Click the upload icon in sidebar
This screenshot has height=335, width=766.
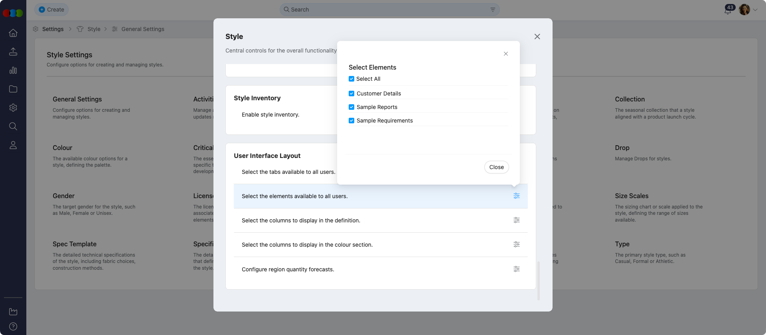tap(13, 52)
